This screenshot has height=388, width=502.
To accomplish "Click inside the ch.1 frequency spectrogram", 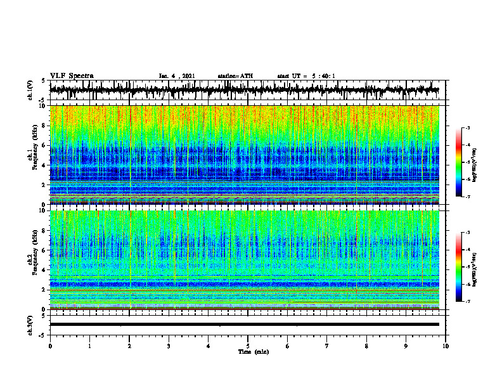I will [244, 155].
